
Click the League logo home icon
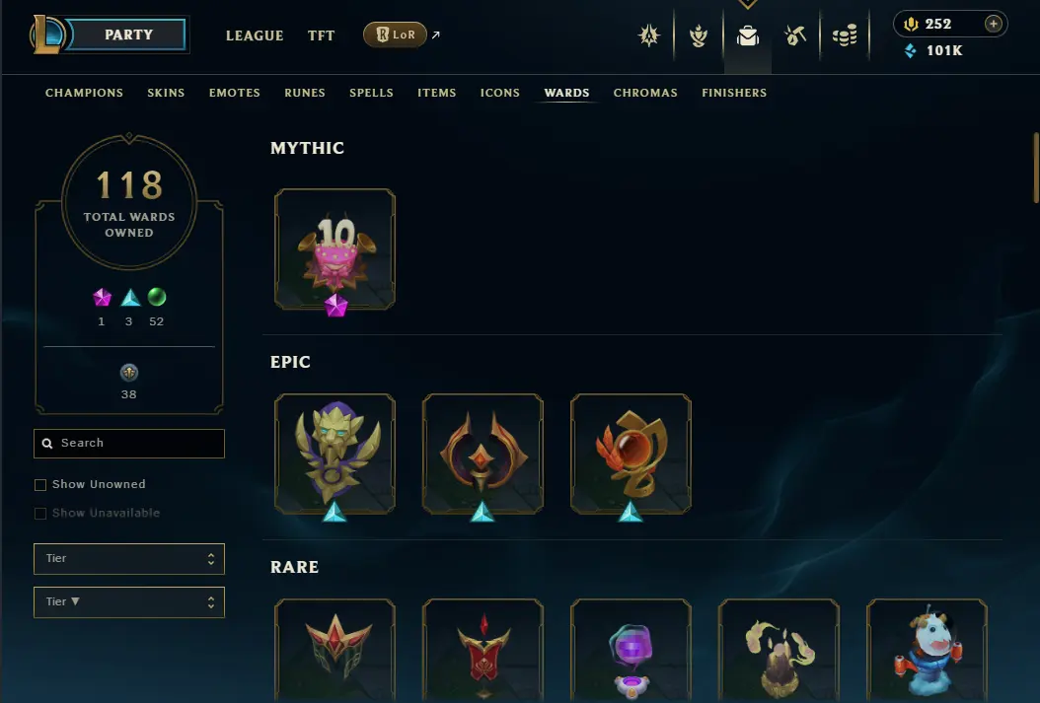click(x=47, y=35)
